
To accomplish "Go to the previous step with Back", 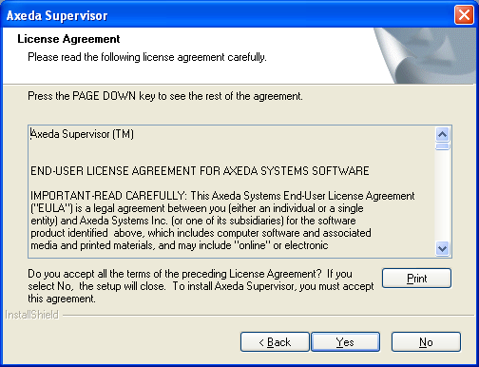I will (275, 342).
